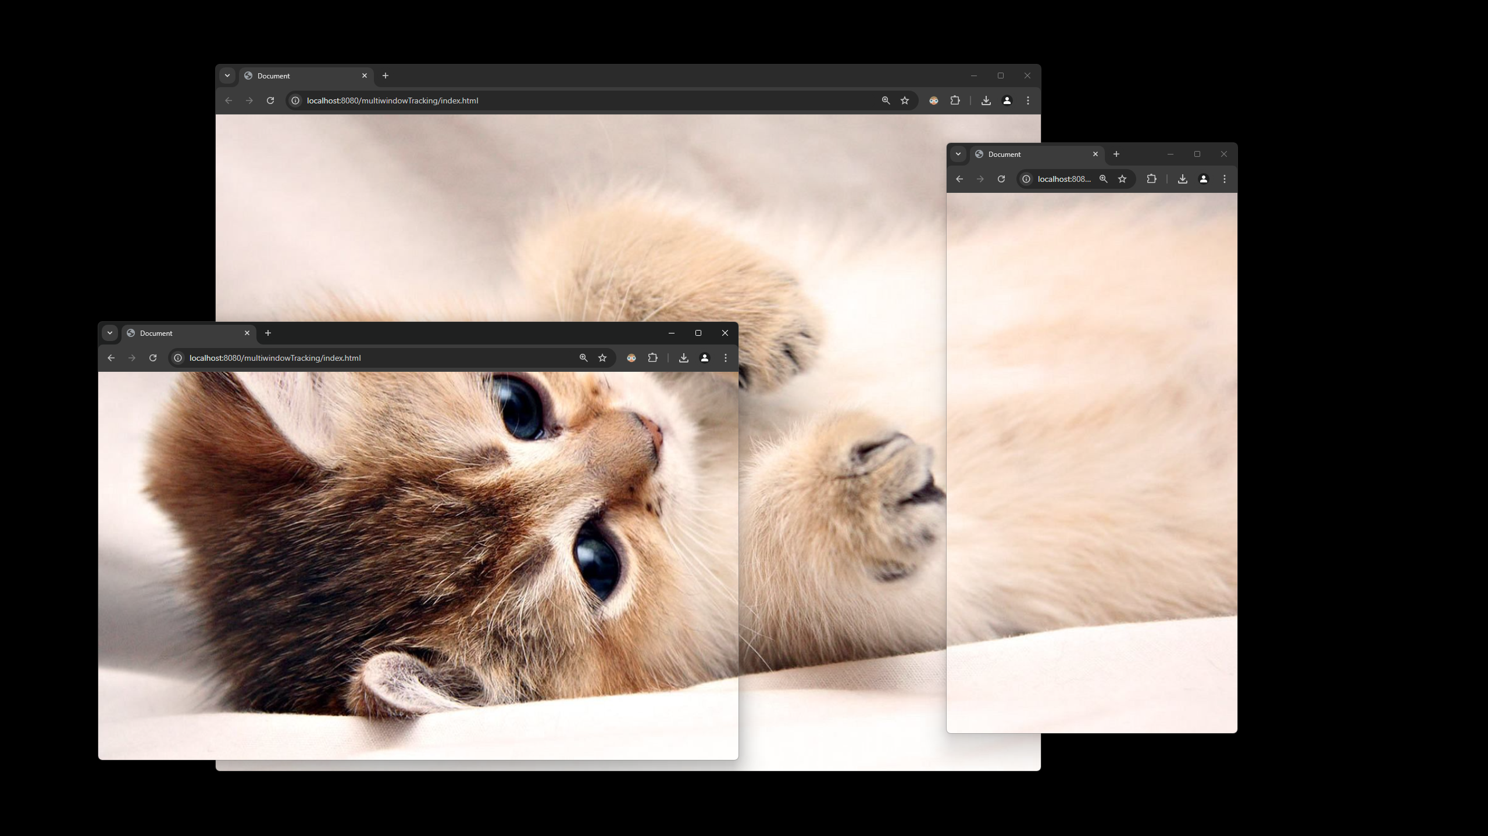Open extensions puzzle icon in front bottom-left window
The height and width of the screenshot is (836, 1488).
click(653, 358)
